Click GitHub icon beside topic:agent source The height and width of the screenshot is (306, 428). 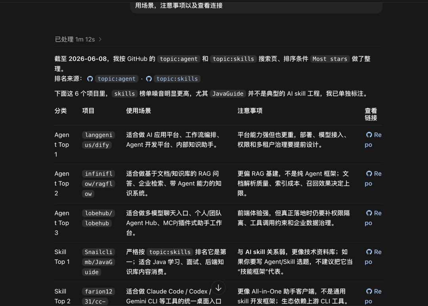pos(90,79)
